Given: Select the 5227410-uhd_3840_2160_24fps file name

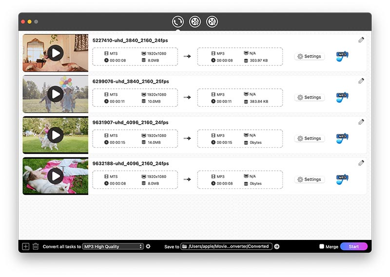Looking at the screenshot, I should pos(130,40).
